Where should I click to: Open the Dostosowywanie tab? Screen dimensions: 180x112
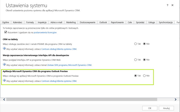click(88, 22)
